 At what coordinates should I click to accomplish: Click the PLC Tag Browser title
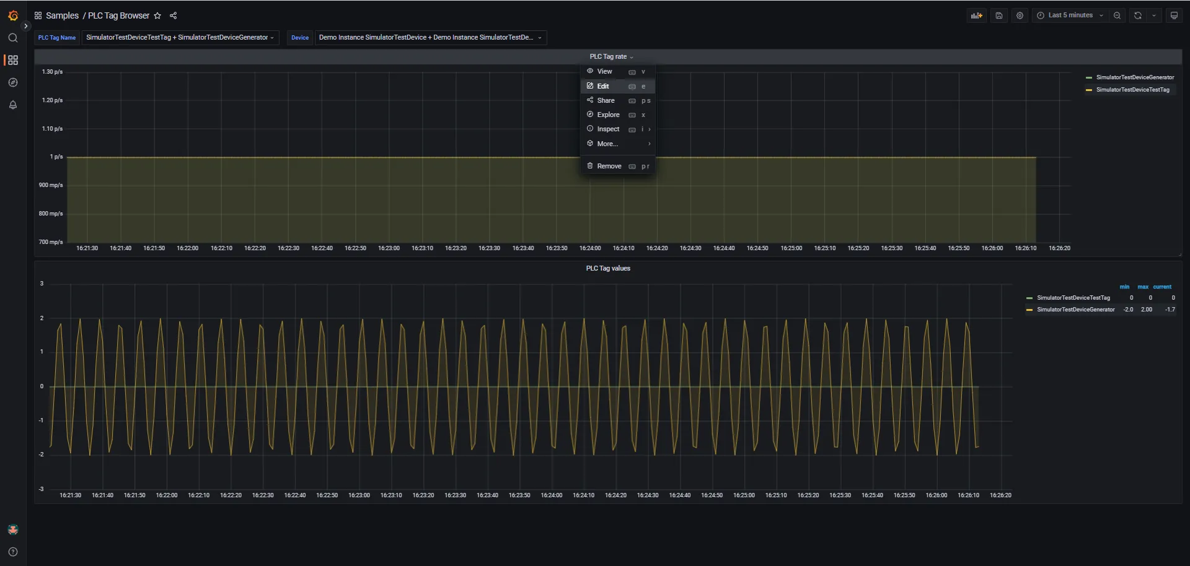point(118,15)
